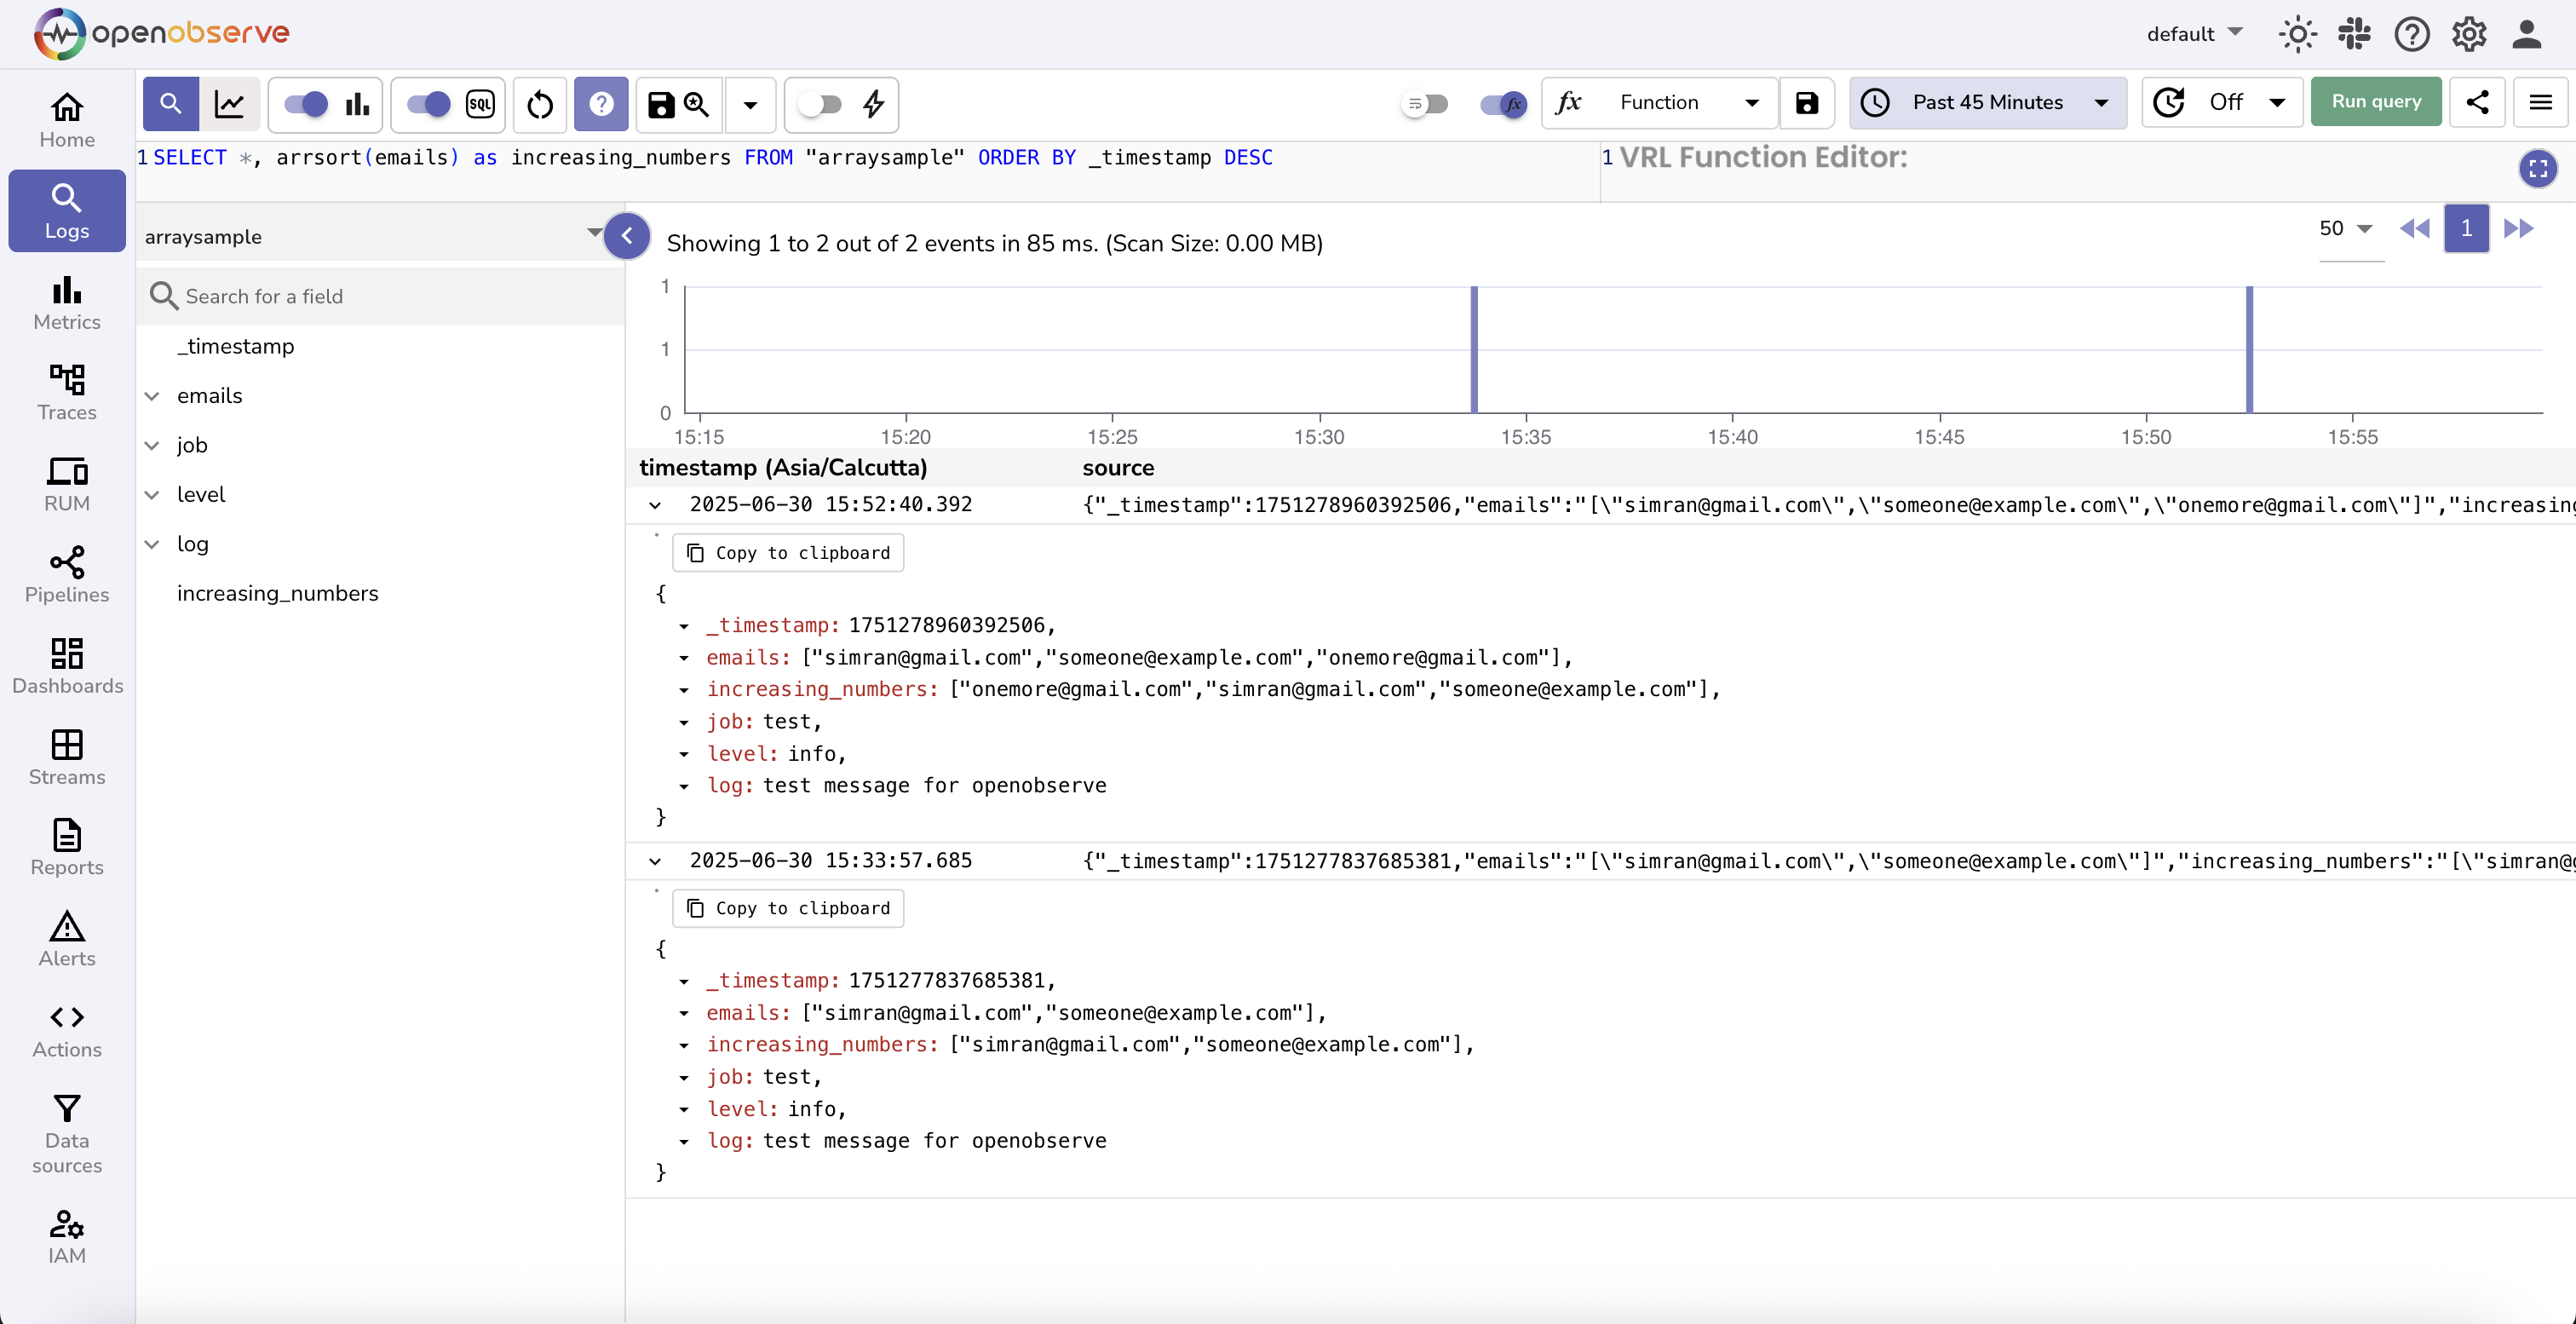Screen dimensions: 2576x1324
Task: Go to Pipelines in sidebar
Action: pyautogui.click(x=67, y=575)
